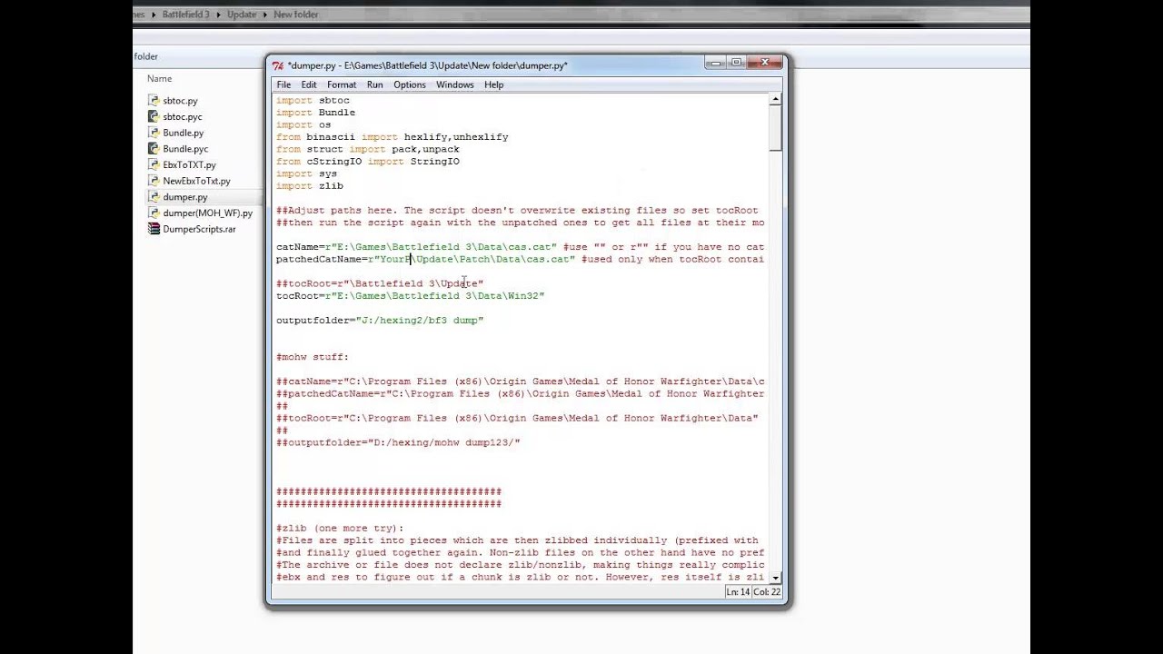Select the NewEbxToTxt.py file name
This screenshot has height=654, width=1163.
(x=196, y=181)
